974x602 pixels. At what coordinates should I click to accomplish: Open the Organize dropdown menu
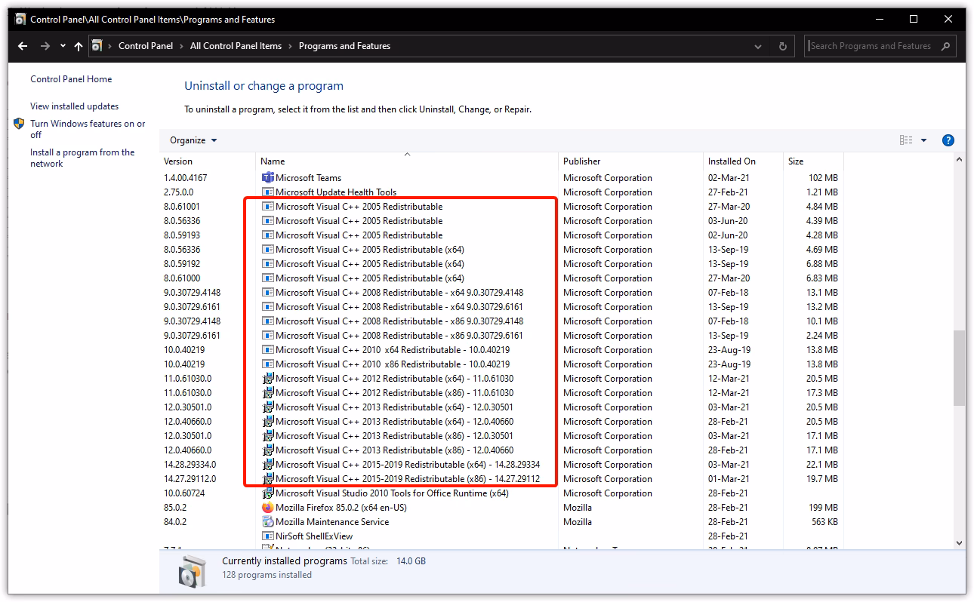click(x=193, y=140)
